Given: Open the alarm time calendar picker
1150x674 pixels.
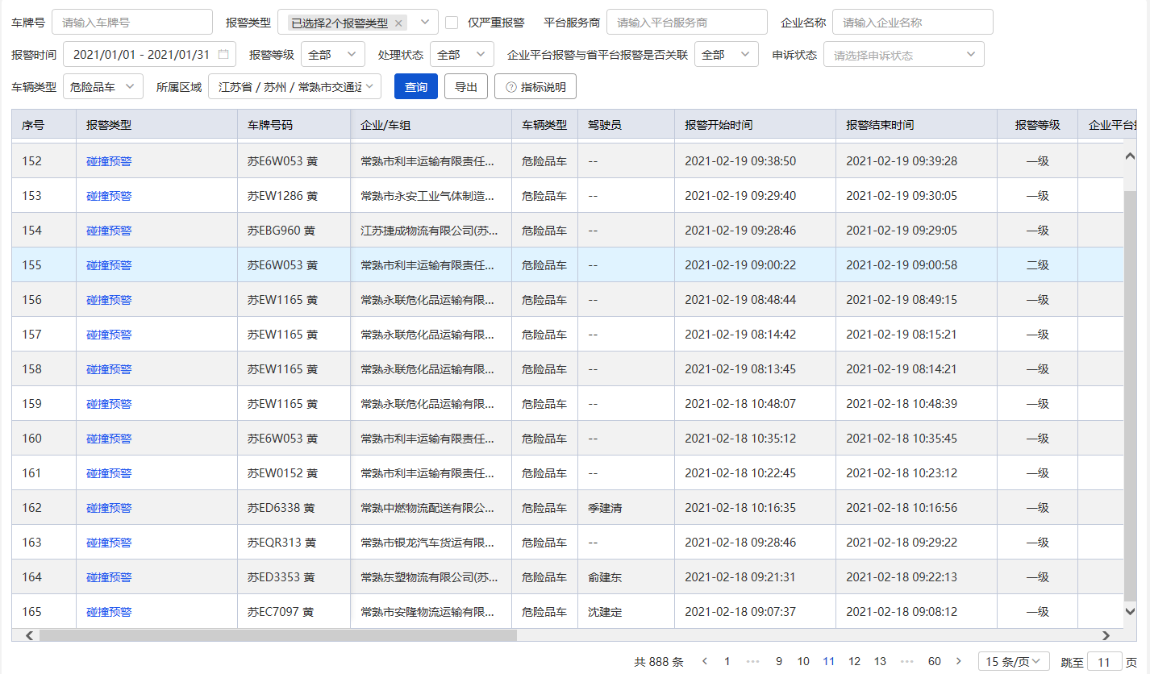Looking at the screenshot, I should coord(223,55).
